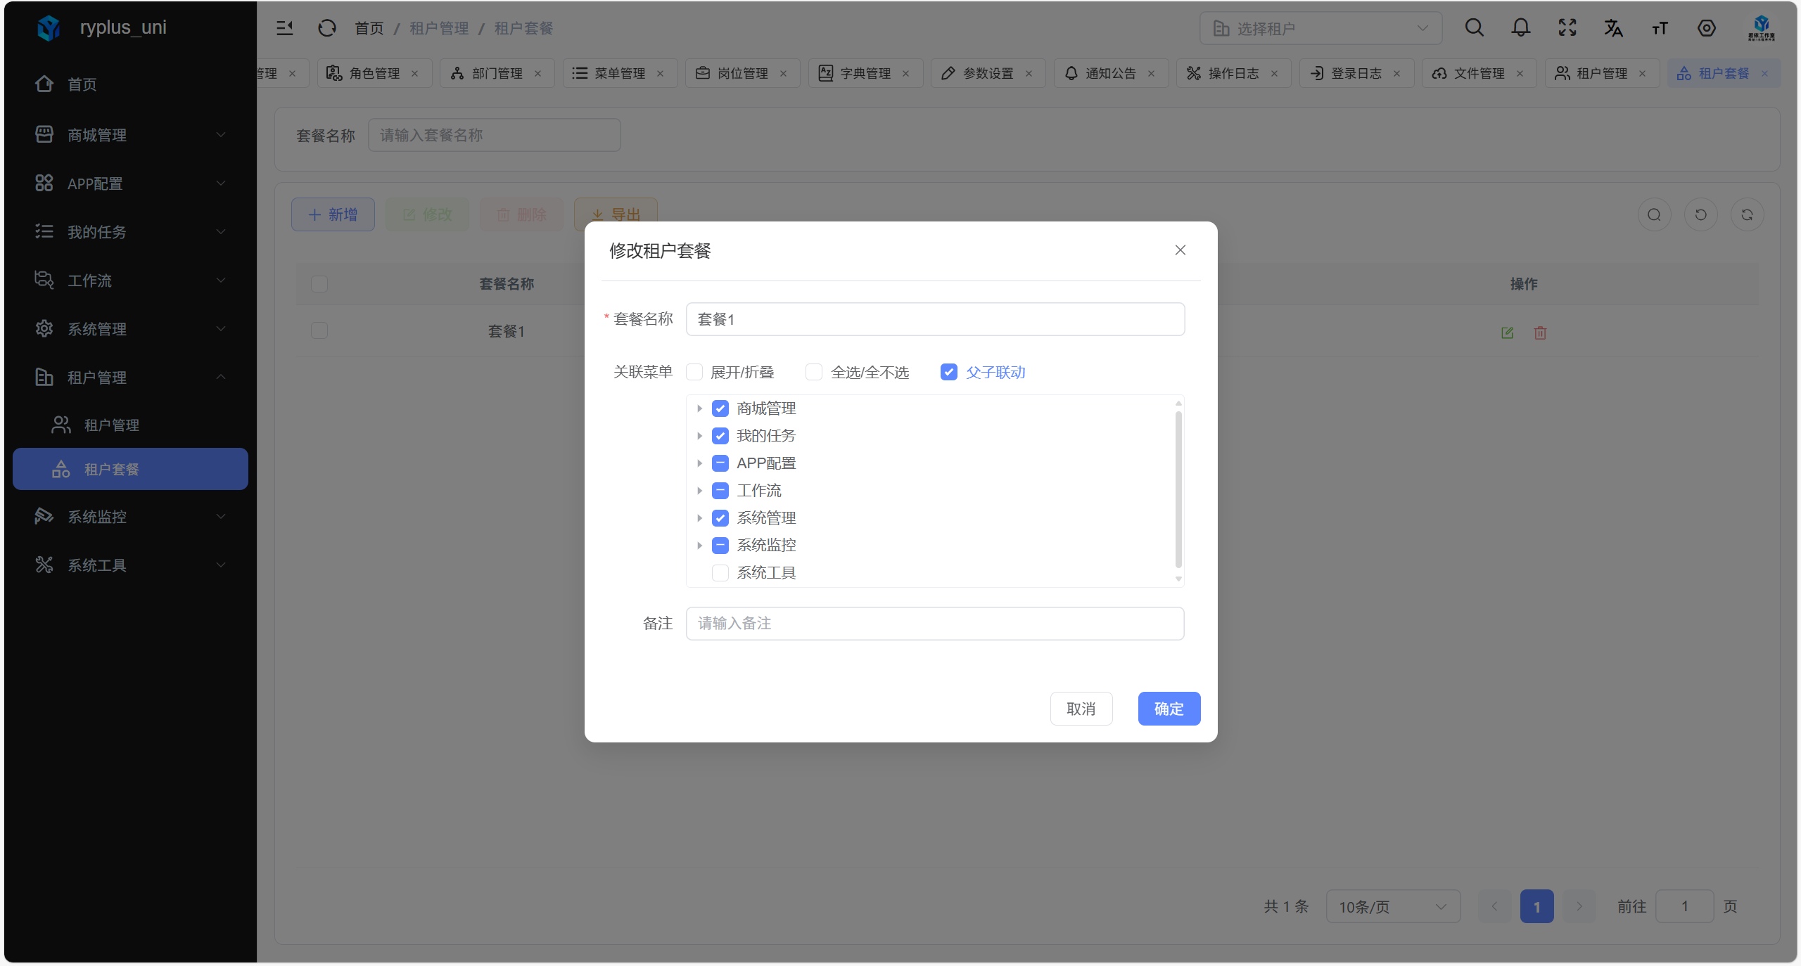Expand the 系统监控 tree node arrow
Image resolution: width=1801 pixels, height=966 pixels.
click(699, 546)
